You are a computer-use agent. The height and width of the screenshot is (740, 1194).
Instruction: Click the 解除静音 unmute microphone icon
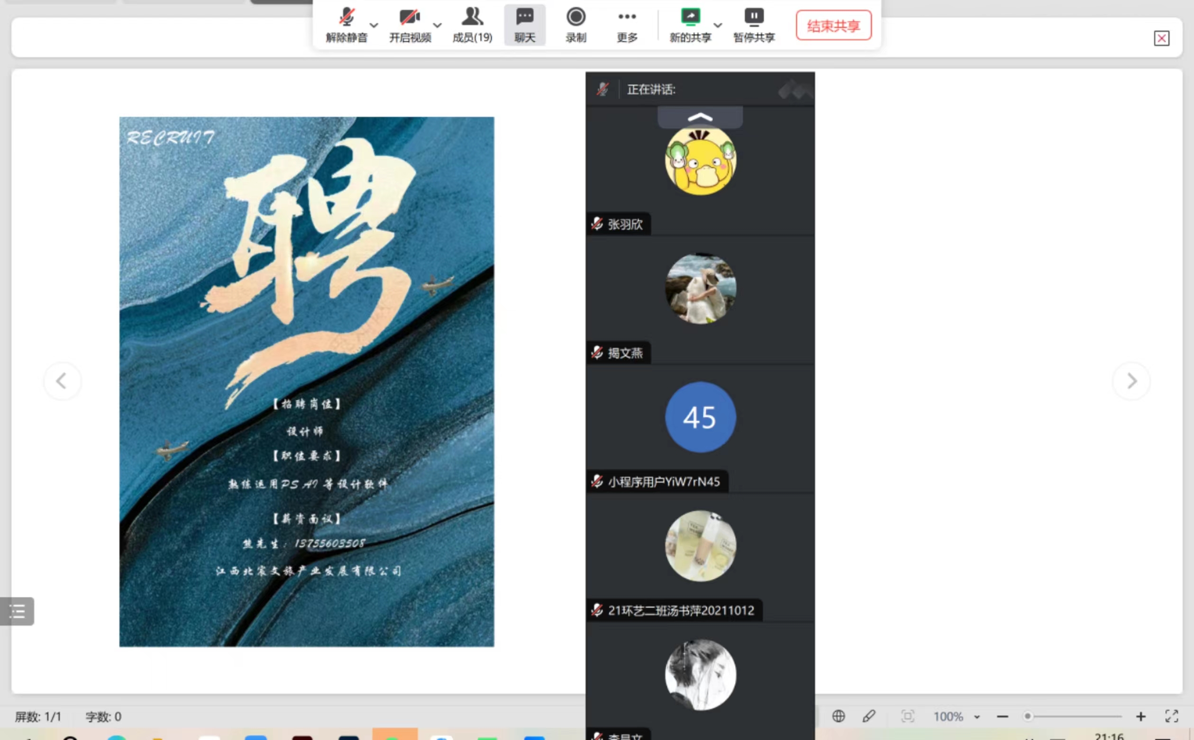pos(346,18)
